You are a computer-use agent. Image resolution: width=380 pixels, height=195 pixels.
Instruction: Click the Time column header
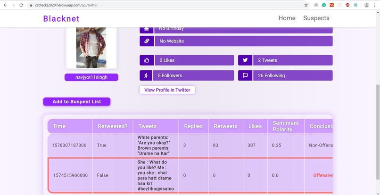point(70,126)
